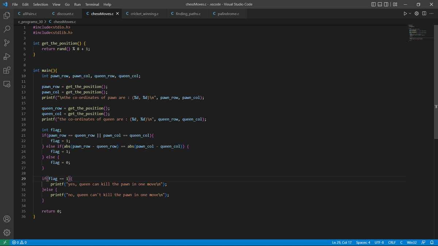Click the 'yes, queen can kill' printf line

(109, 184)
